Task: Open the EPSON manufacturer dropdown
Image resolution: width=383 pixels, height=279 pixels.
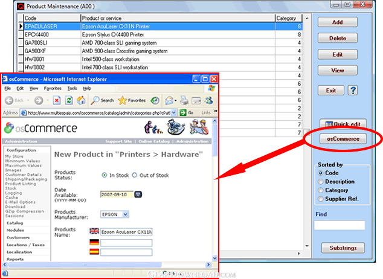Action: [125, 214]
